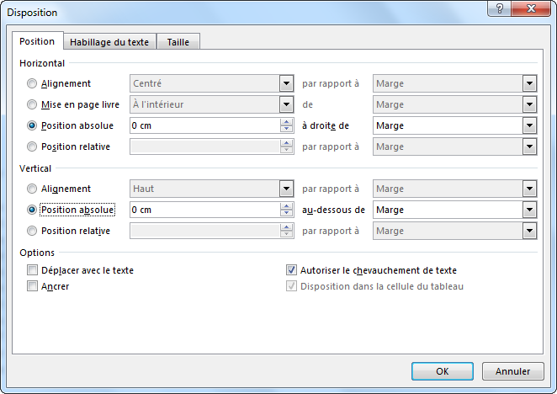Open horizontal Centré alignment dropdown

coord(286,83)
